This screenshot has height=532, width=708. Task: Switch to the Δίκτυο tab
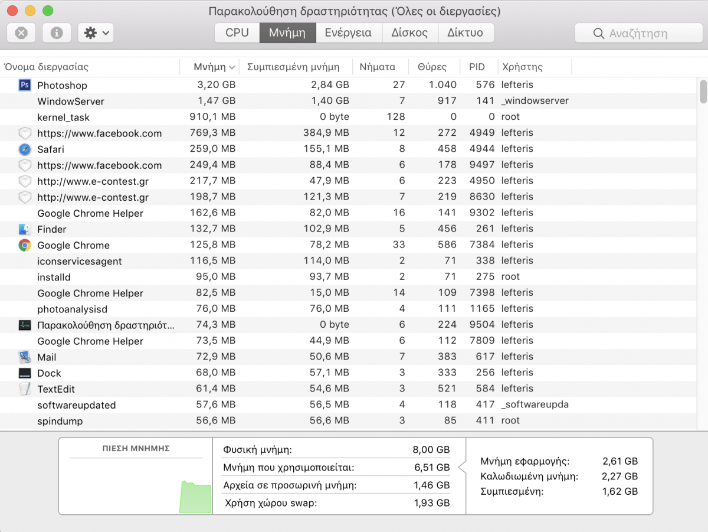[x=466, y=33]
